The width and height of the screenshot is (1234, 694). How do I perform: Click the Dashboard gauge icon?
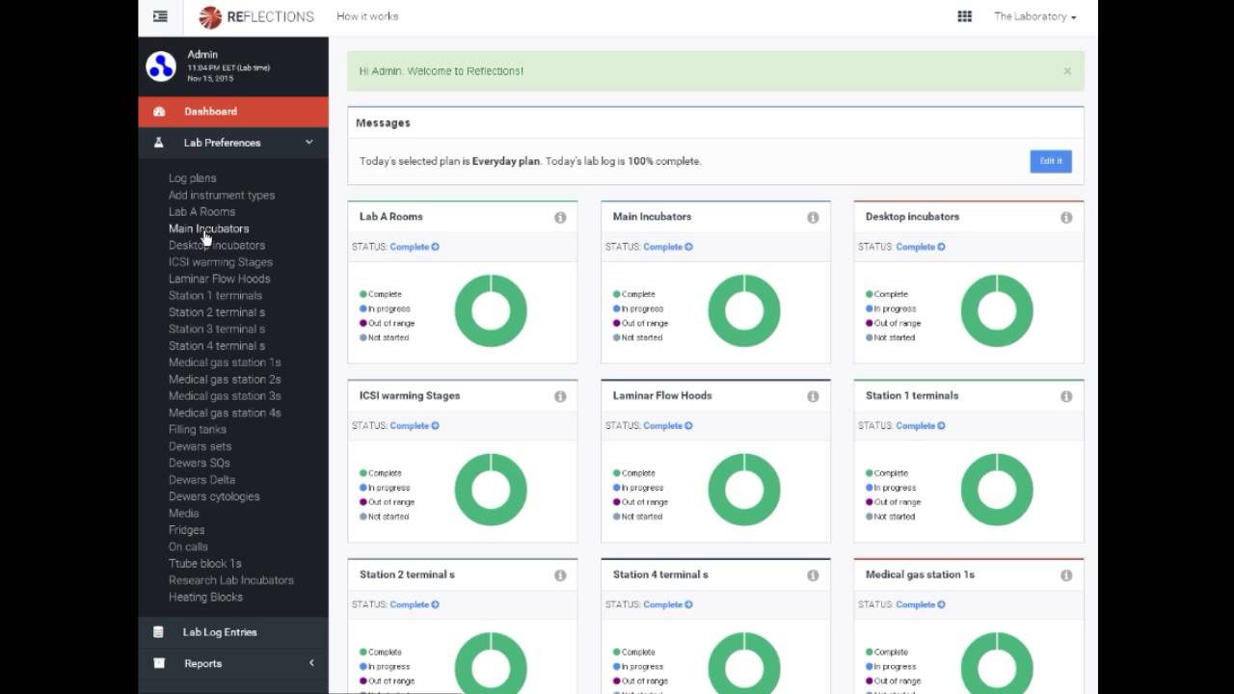159,112
